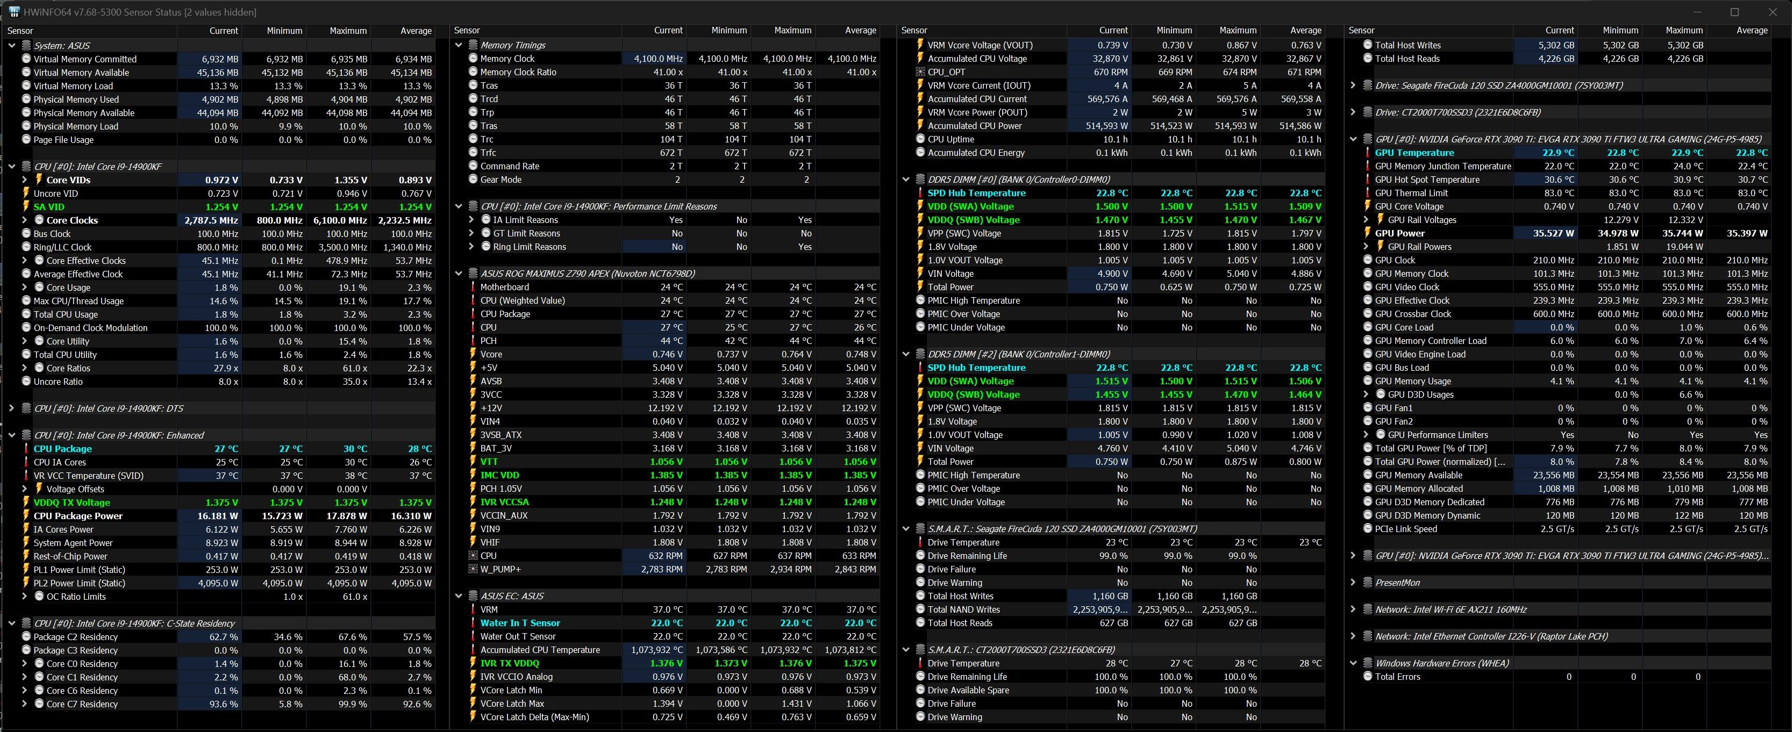Screen dimensions: 1792x732
Task: Expand OC Ratio Limits
Action: coord(25,597)
